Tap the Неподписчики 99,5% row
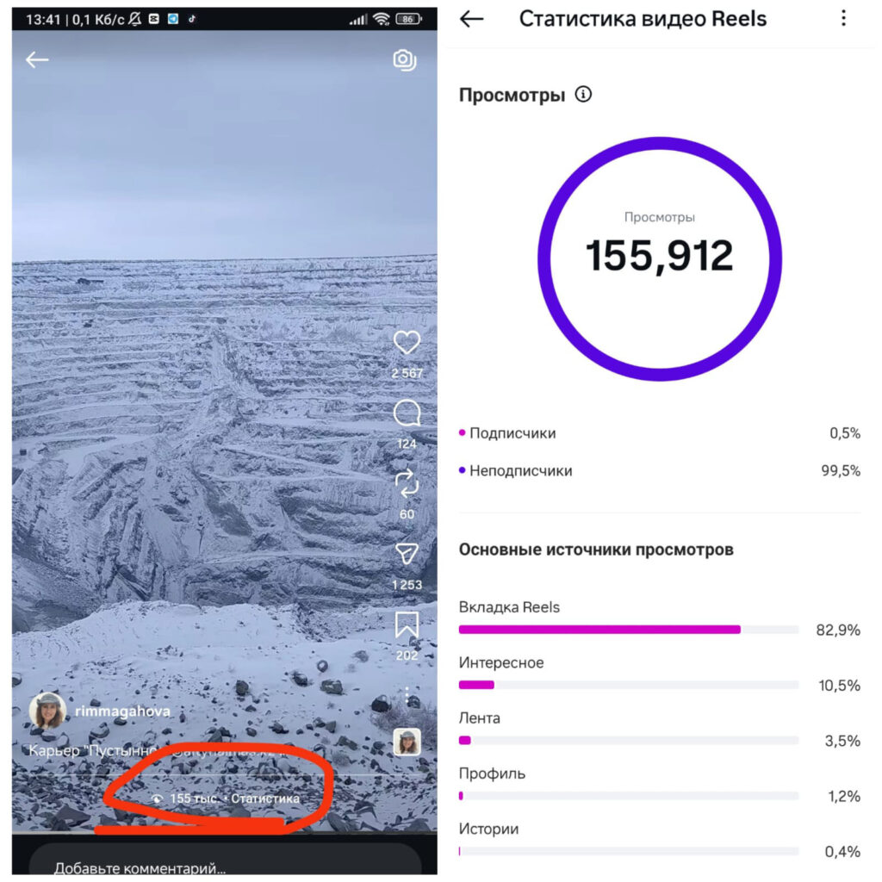 659,471
